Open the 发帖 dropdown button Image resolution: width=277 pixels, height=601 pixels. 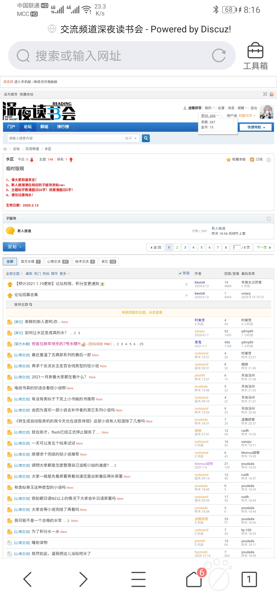pyautogui.click(x=14, y=247)
